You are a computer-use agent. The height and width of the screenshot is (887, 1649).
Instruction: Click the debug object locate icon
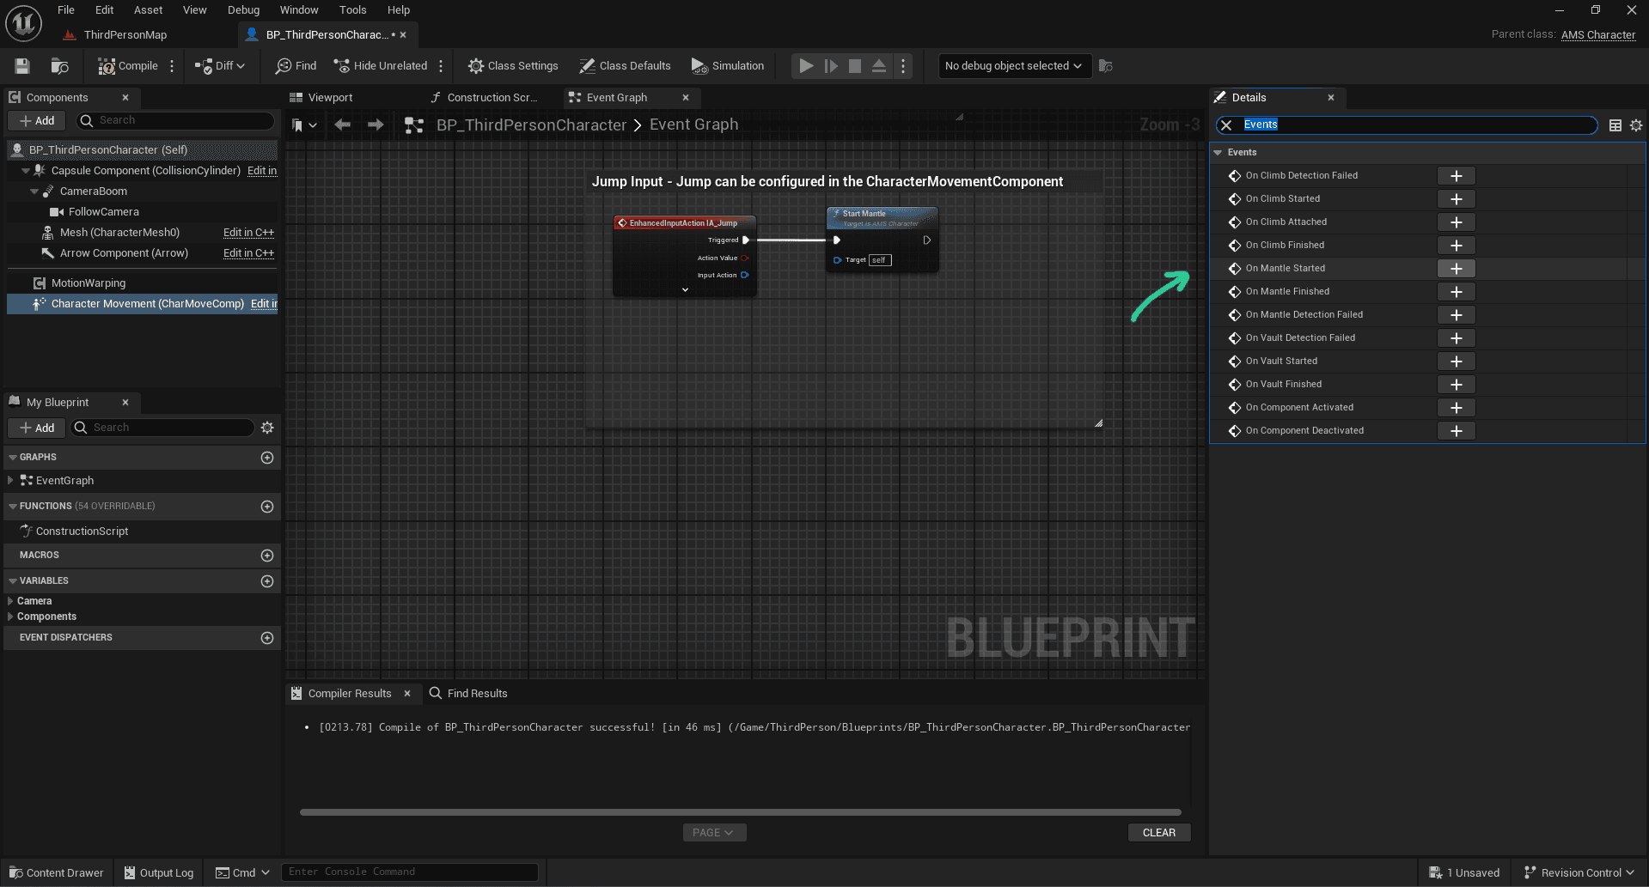coord(1106,66)
